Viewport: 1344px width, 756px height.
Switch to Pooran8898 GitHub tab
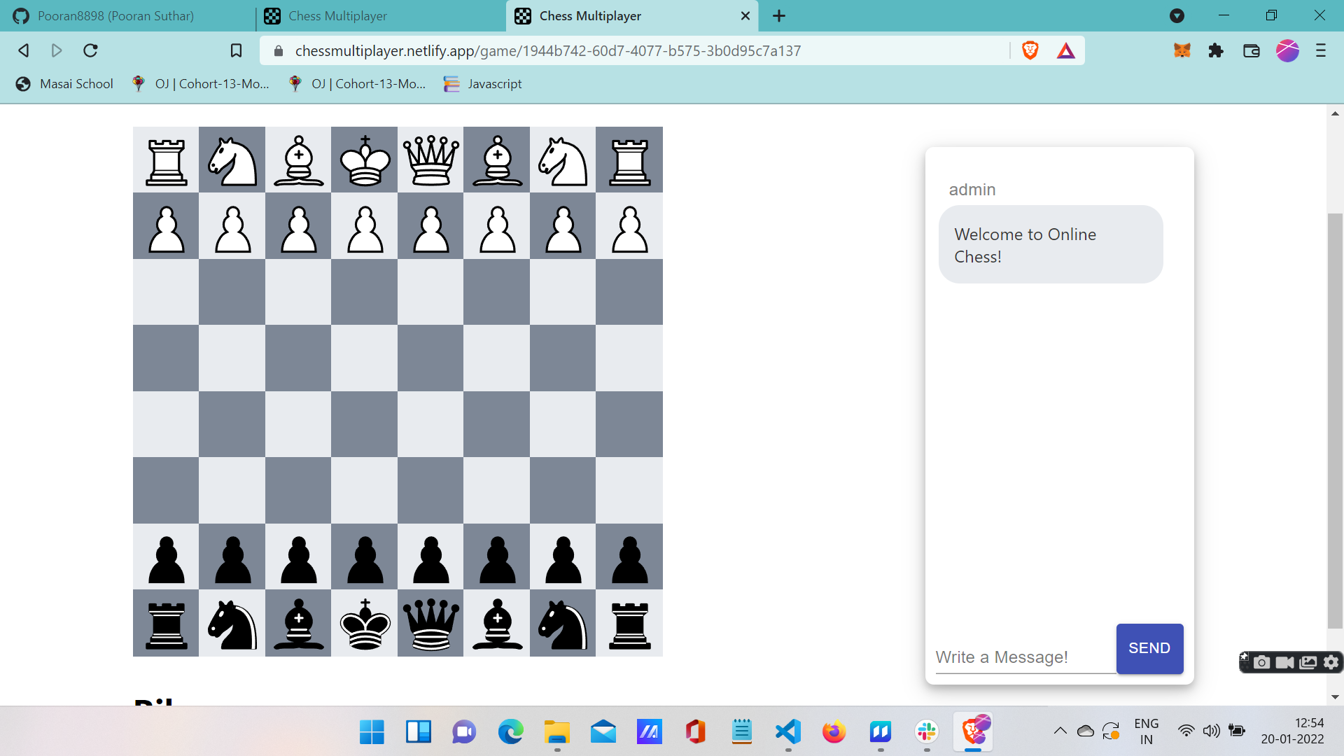[x=115, y=15]
